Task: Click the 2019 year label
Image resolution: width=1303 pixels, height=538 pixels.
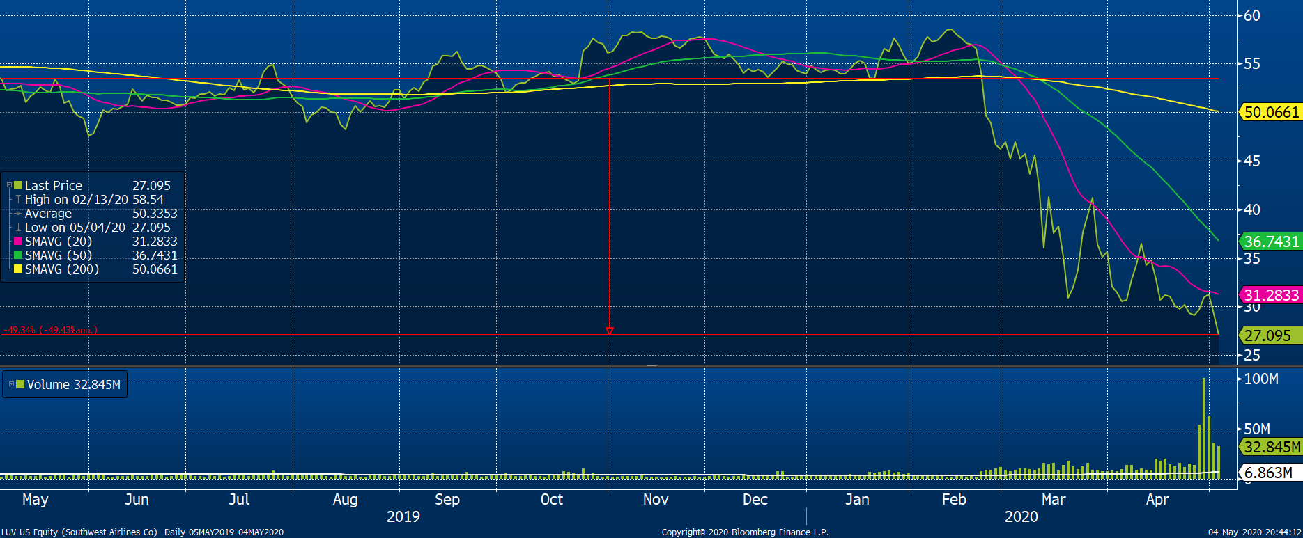Action: 403,516
